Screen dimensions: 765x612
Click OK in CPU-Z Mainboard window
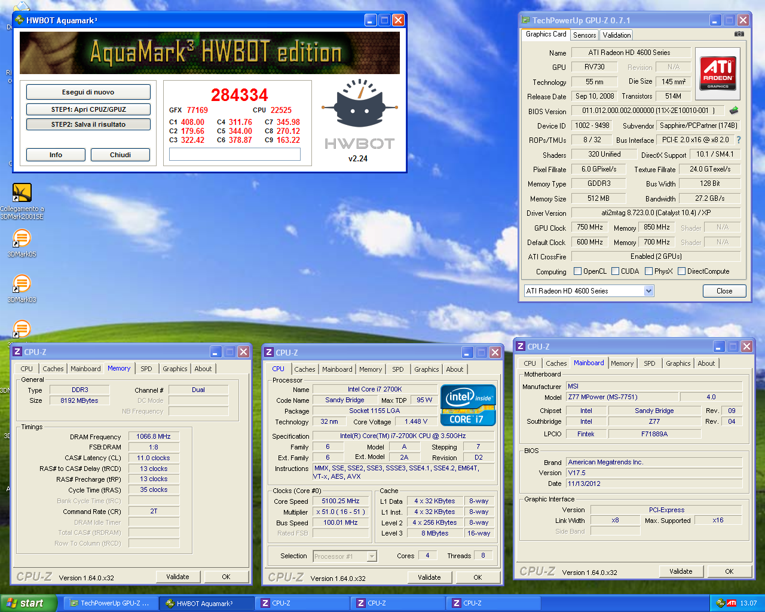[729, 571]
